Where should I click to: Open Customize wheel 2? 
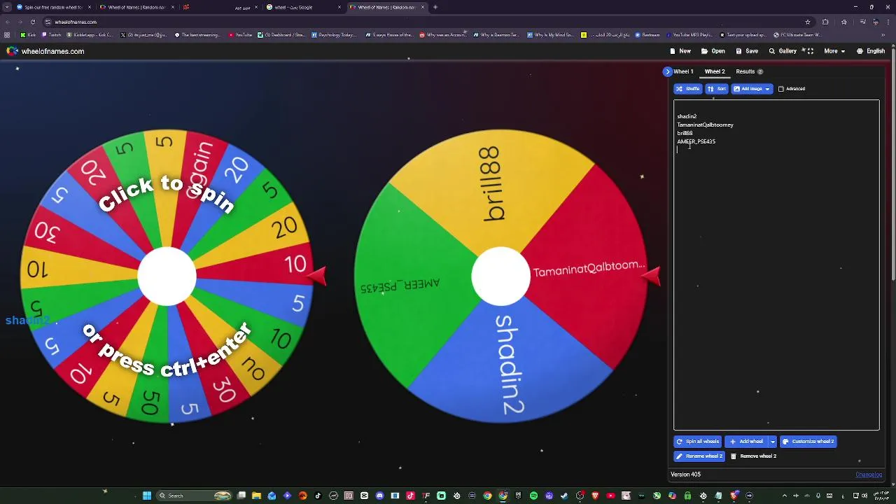click(808, 442)
